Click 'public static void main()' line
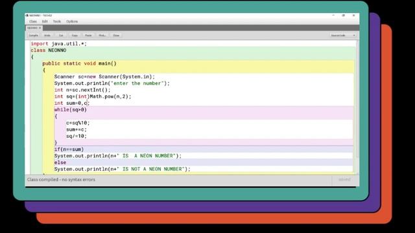 (x=79, y=63)
